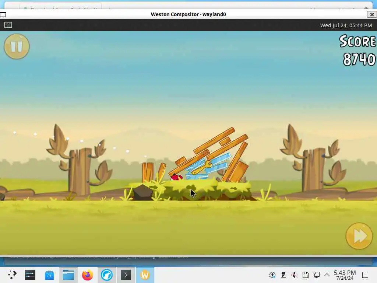Screen dimensions: 377x283
Task: Click the Show Desktop taskbar button
Action: click(x=365, y=275)
